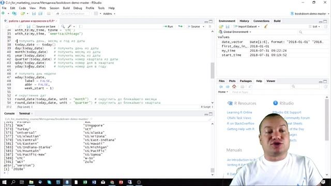This screenshot has height=186, width=331.
Task: Click the console vertical scrollbar thumb
Action: (213, 170)
